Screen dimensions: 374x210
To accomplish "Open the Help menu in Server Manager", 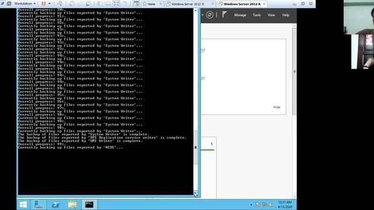I will point(286,15).
